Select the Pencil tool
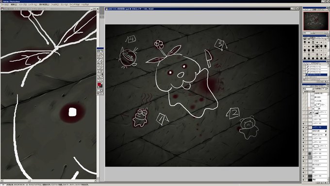The width and height of the screenshot is (330, 186). 101,66
